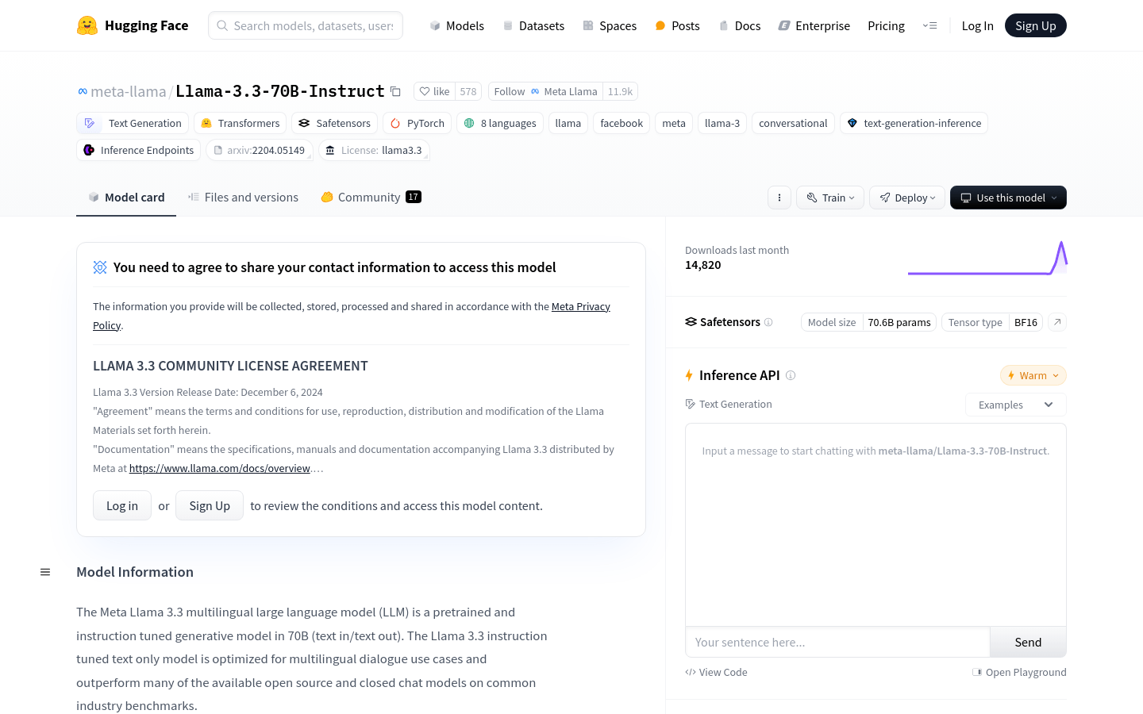Image resolution: width=1143 pixels, height=714 pixels.
Task: Open Deploy dropdown
Action: pos(907,198)
